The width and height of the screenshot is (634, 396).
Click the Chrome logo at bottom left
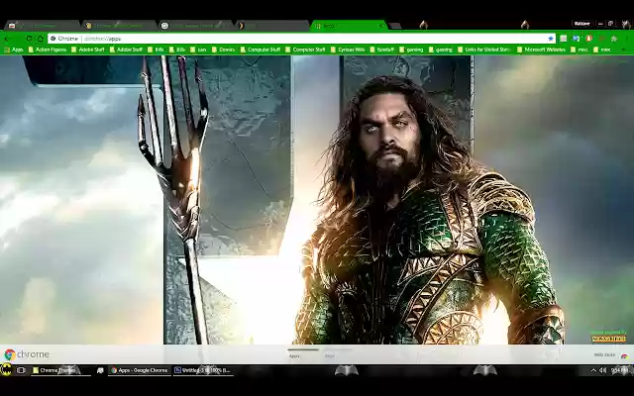[x=27, y=354]
